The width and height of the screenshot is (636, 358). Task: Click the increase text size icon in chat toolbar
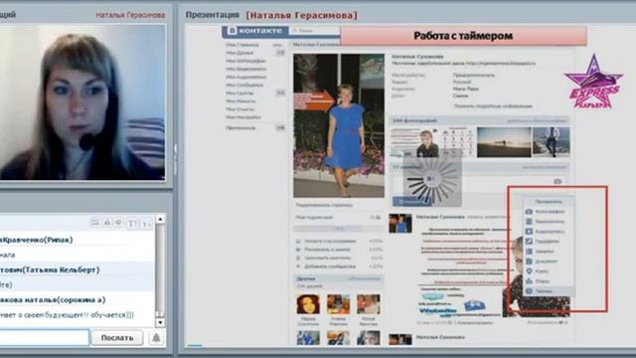[132, 223]
